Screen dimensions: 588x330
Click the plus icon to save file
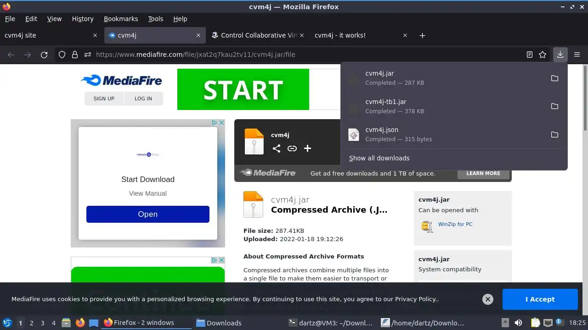click(x=307, y=148)
